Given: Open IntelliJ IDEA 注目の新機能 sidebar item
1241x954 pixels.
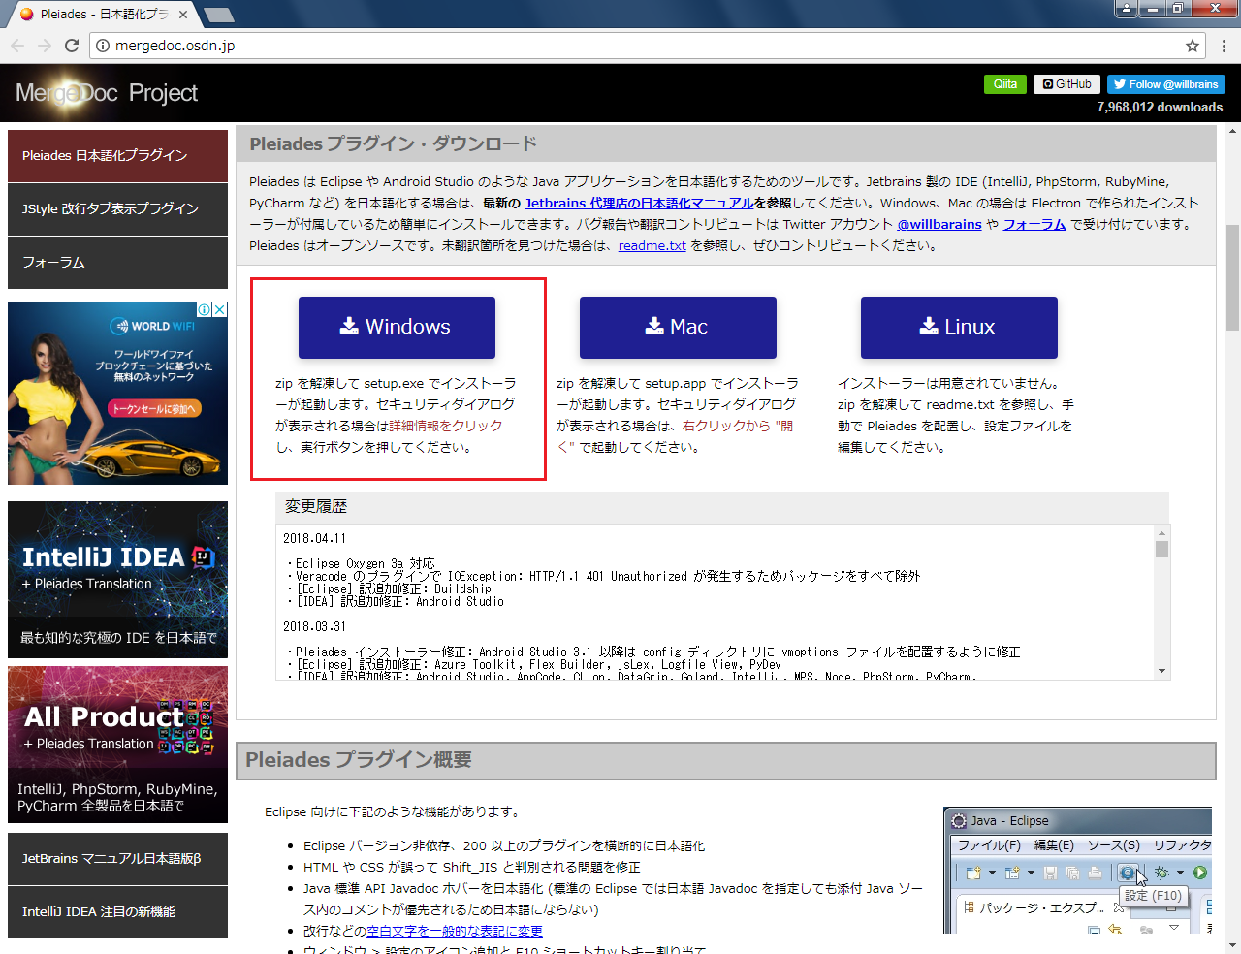Looking at the screenshot, I should coord(117,911).
